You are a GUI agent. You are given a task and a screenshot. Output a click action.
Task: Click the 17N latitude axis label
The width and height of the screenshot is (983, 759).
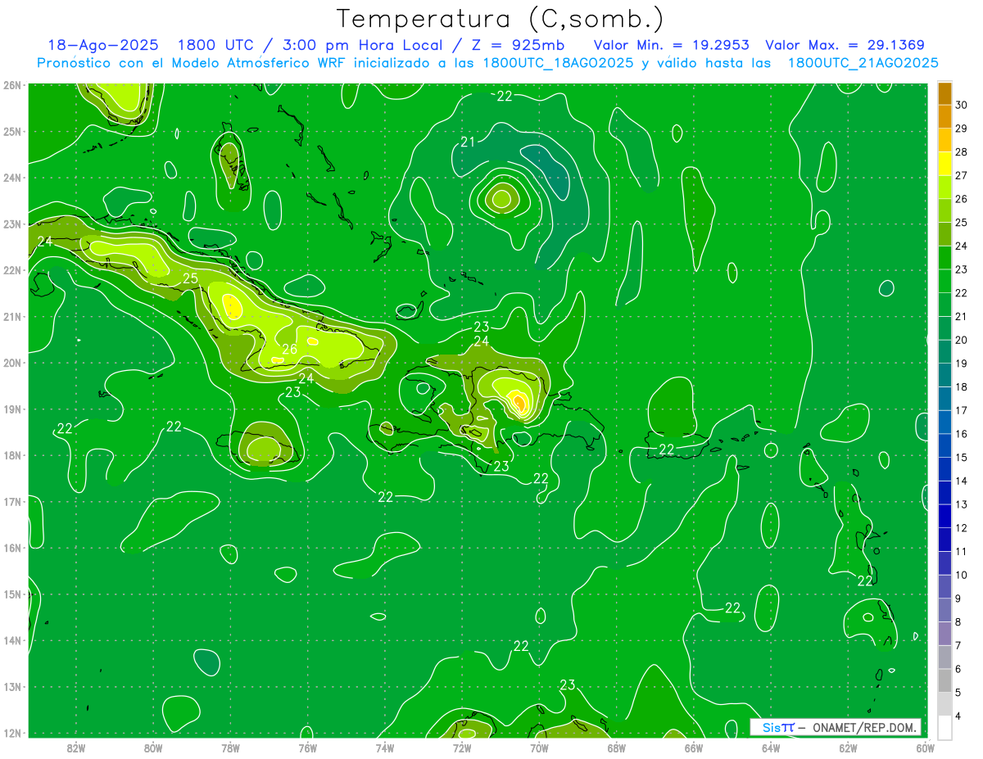tap(12, 501)
